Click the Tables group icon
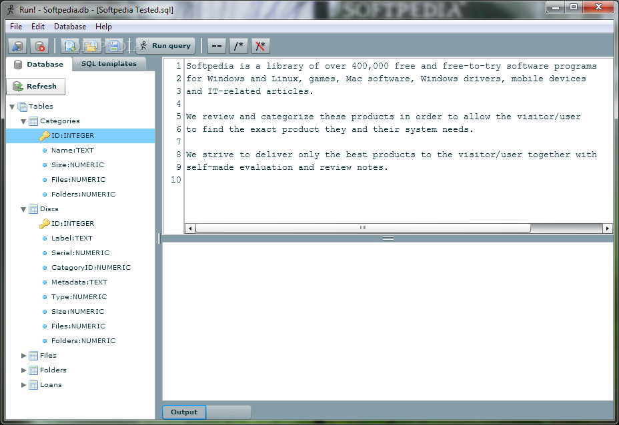 tap(23, 107)
